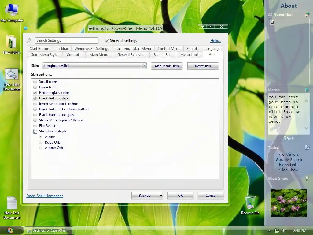Click the About this skin button
Screen dimensions: 313x235
tap(167, 66)
